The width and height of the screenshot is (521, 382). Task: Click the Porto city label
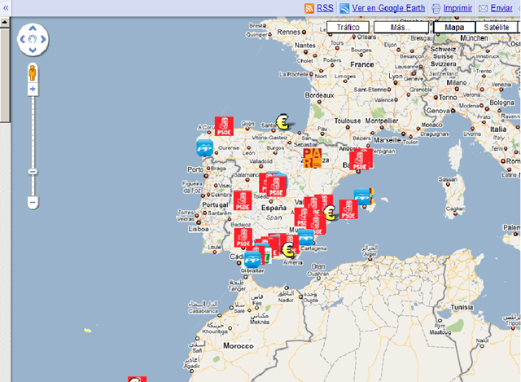point(195,170)
